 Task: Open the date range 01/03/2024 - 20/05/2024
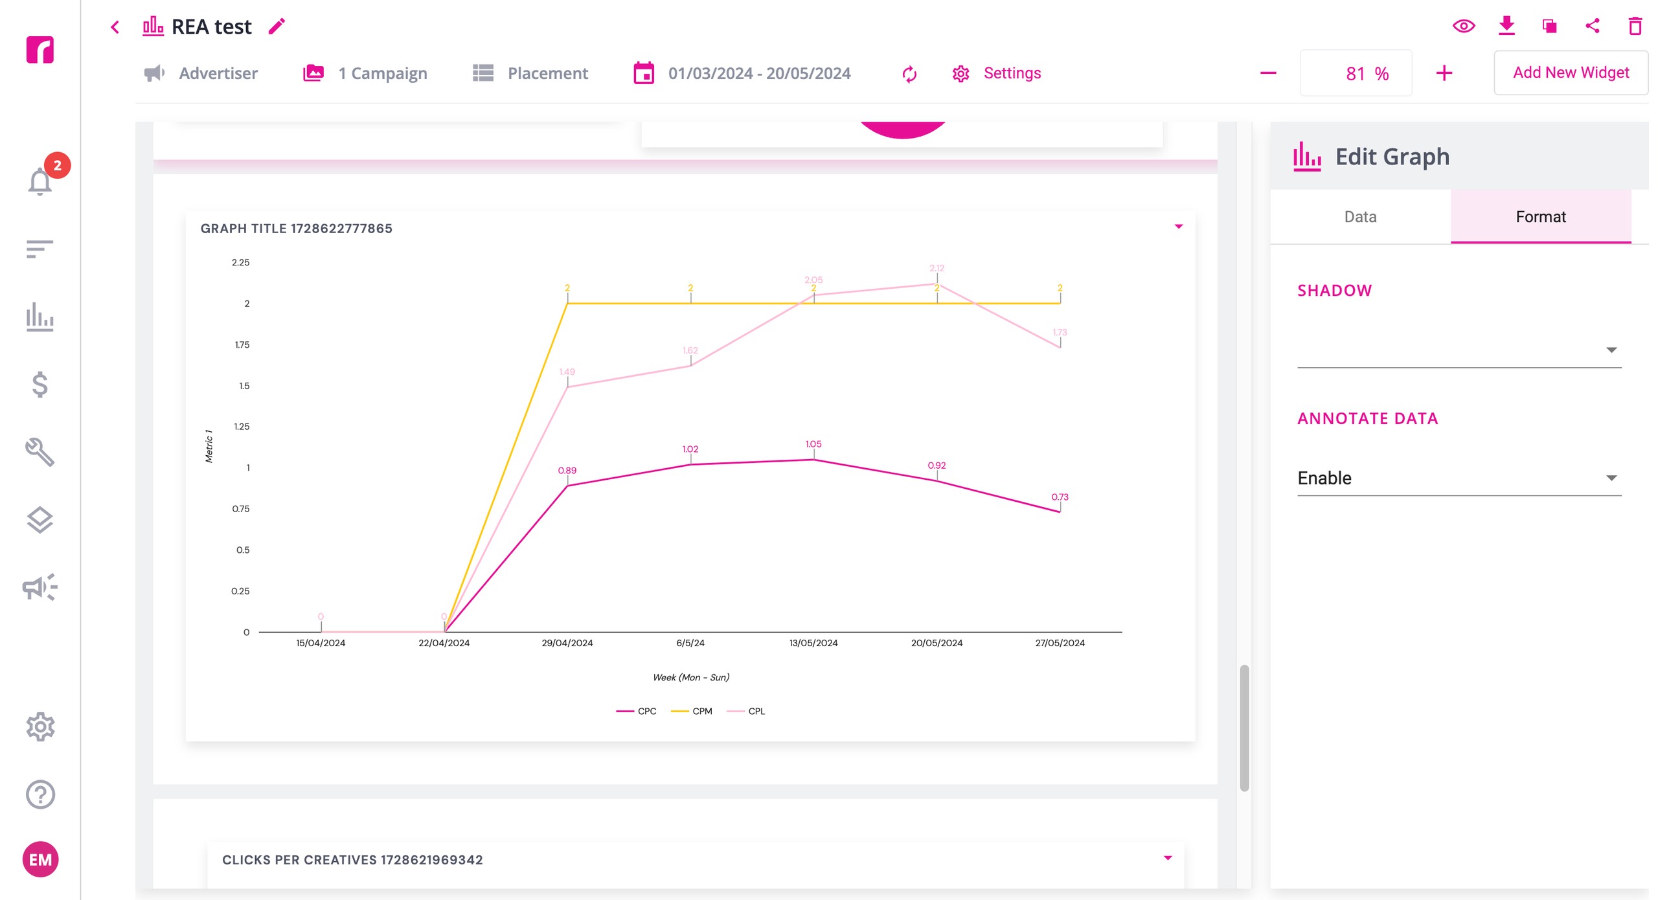[742, 73]
